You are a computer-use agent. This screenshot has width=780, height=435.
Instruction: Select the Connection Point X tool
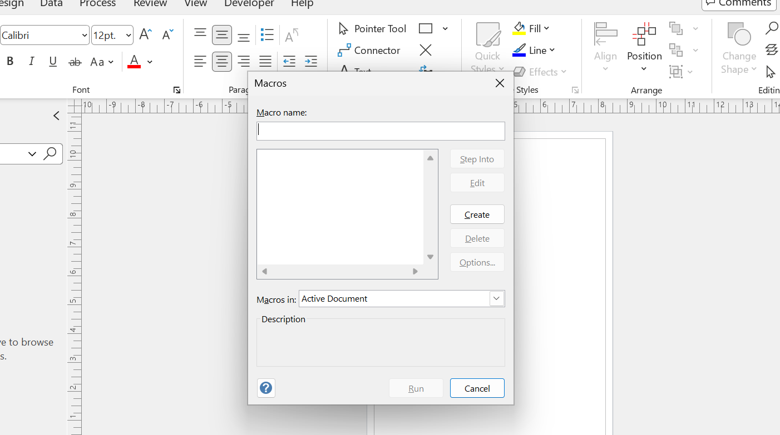426,51
